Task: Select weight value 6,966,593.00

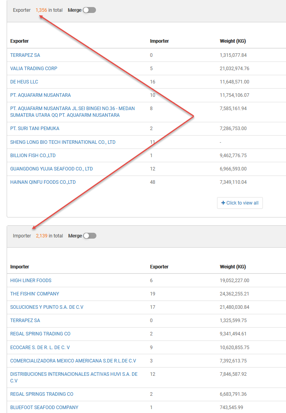Action: 234,169
